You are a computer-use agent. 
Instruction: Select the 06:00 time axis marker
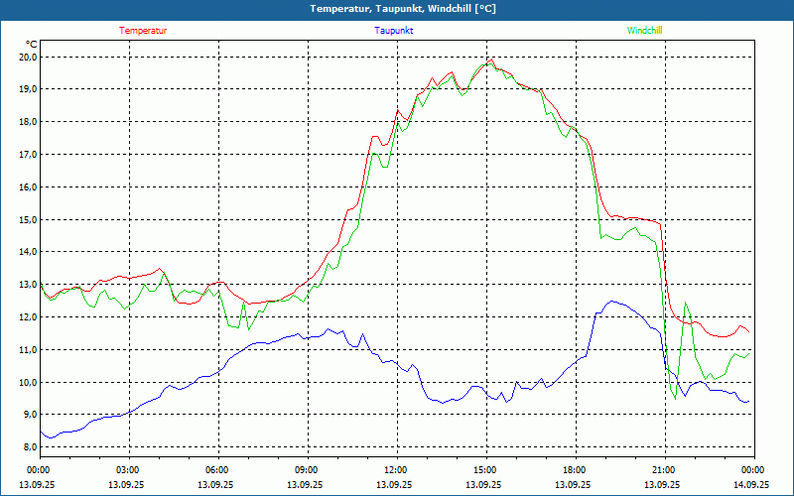click(x=217, y=470)
